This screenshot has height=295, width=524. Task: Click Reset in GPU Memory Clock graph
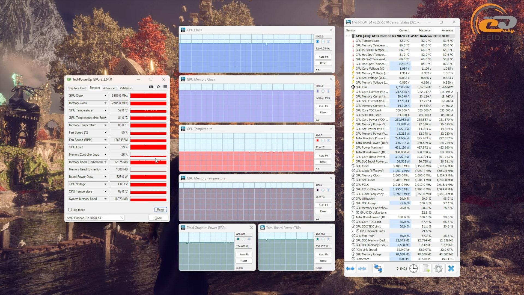coord(323,113)
